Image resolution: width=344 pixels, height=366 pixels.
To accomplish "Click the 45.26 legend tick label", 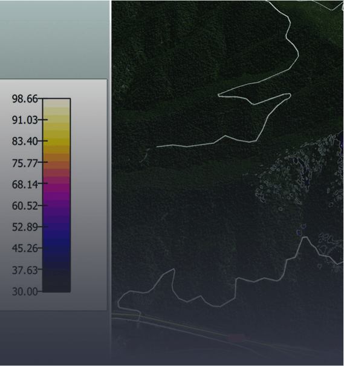I will 25,248.
